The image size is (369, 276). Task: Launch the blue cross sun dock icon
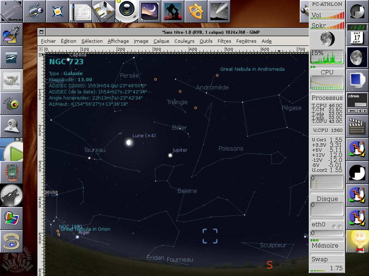point(57,11)
